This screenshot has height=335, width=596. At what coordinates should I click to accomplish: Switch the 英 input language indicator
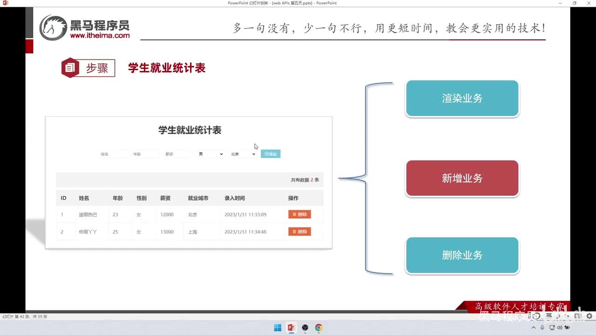[549, 316]
